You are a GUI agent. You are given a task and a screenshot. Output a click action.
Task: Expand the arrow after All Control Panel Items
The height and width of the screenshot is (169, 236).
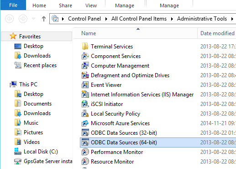point(172,19)
